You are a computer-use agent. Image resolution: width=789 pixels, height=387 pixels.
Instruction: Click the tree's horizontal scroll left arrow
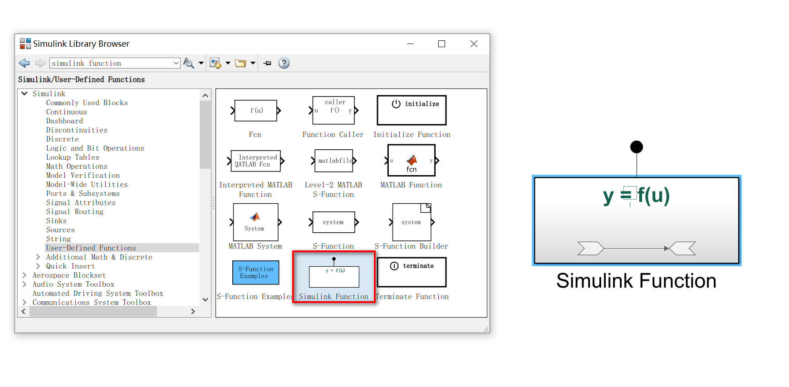pos(24,311)
